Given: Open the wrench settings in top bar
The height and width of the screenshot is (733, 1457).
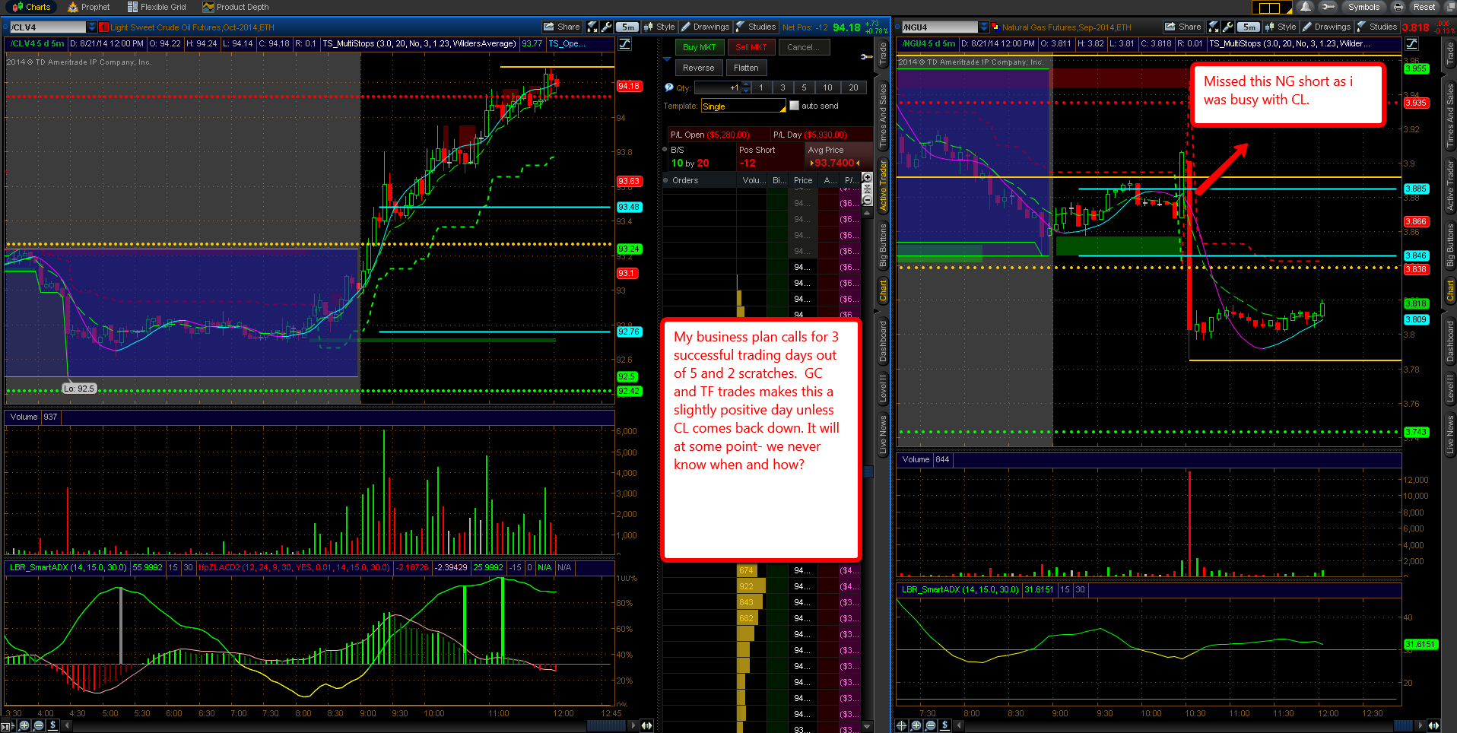Looking at the screenshot, I should pos(1328,7).
